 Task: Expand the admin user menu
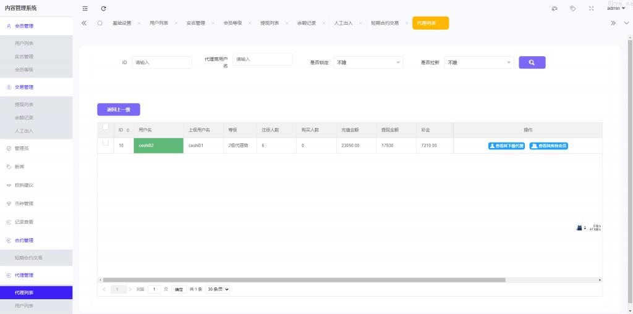pyautogui.click(x=616, y=8)
